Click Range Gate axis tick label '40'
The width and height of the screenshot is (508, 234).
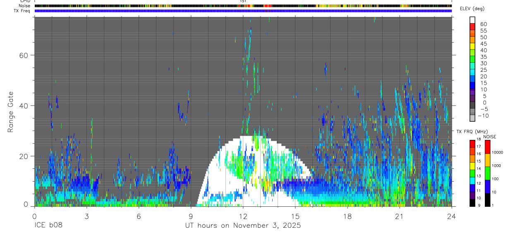(23, 106)
